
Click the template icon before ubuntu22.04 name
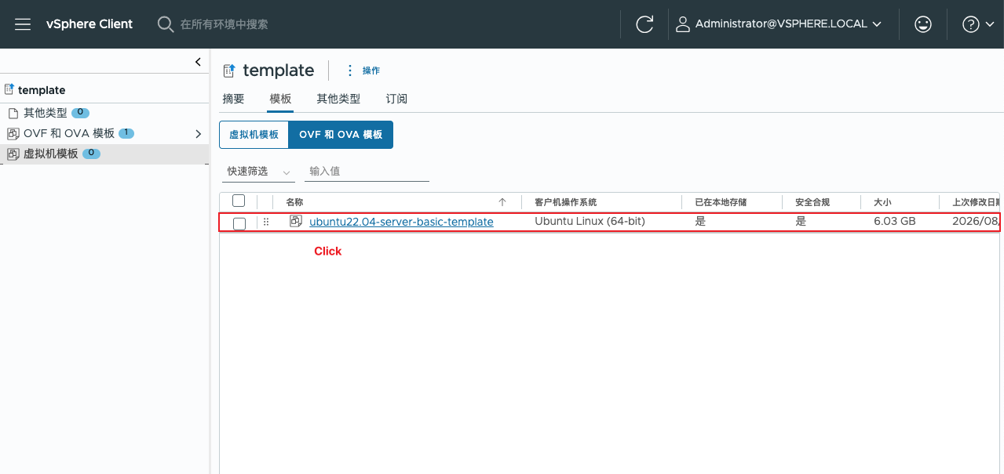pos(296,221)
